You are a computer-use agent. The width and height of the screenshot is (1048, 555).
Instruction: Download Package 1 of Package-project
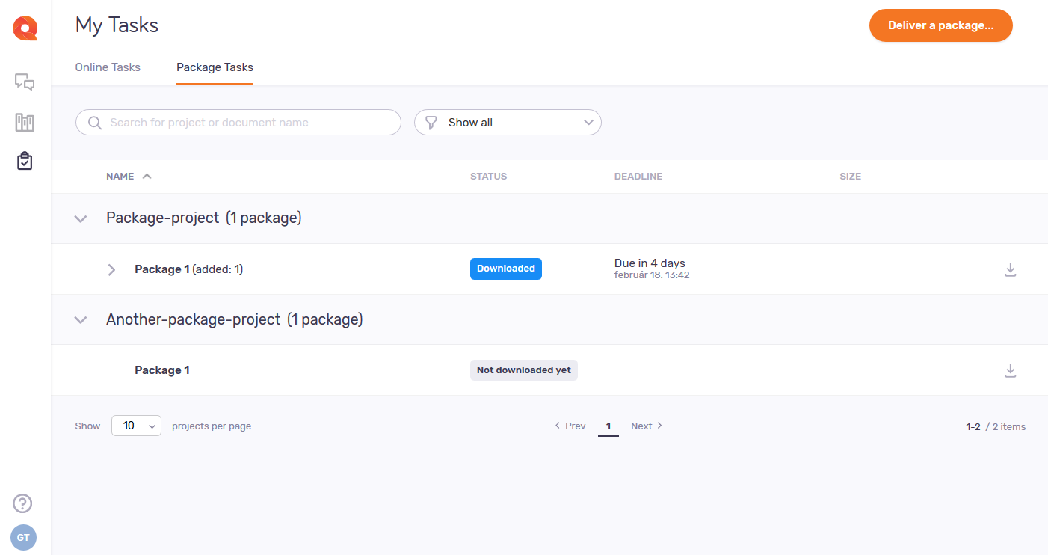1010,269
